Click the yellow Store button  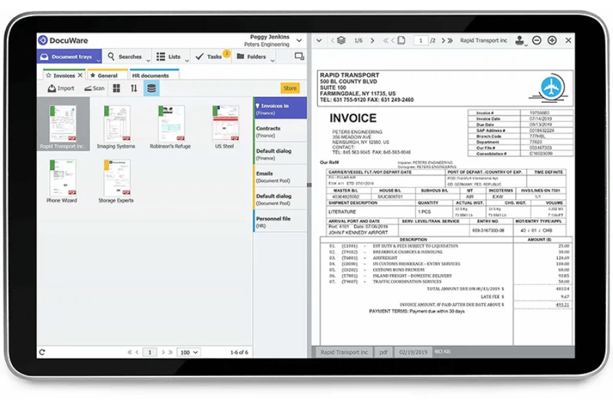[289, 88]
